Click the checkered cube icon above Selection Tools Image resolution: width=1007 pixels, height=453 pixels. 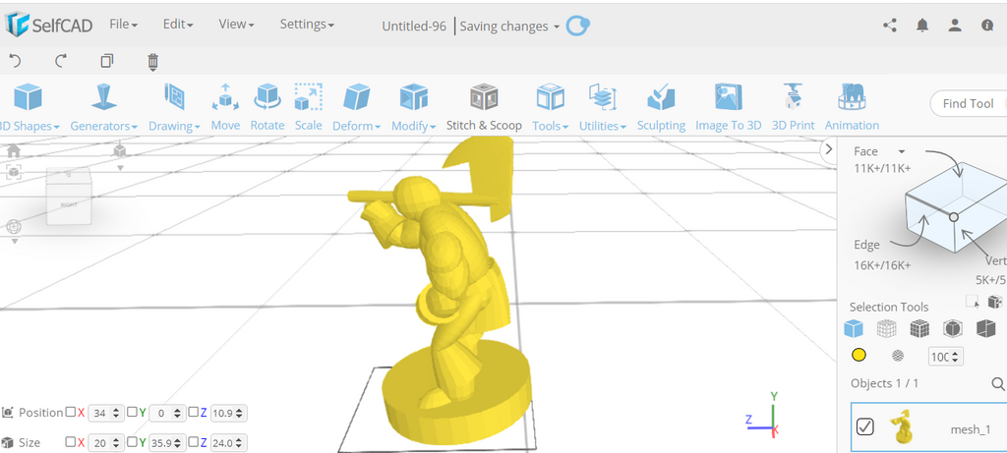(995, 302)
